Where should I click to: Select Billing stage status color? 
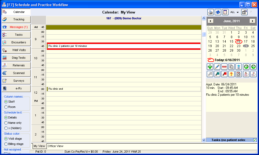coord(6,144)
